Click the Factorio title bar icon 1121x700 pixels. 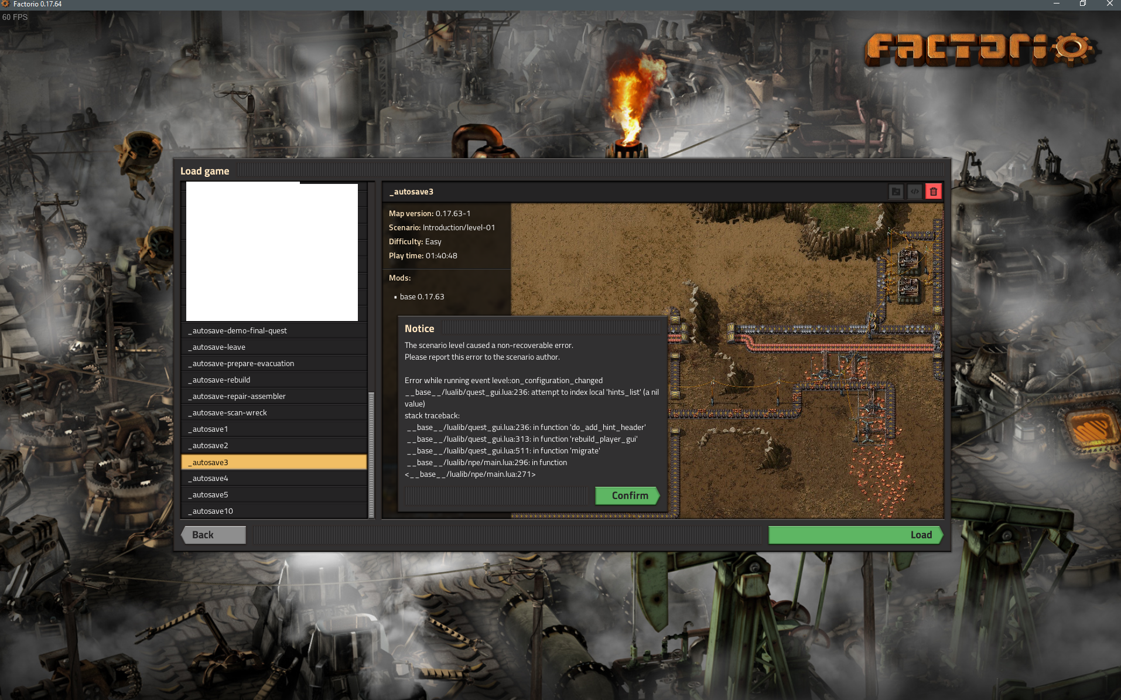click(6, 4)
